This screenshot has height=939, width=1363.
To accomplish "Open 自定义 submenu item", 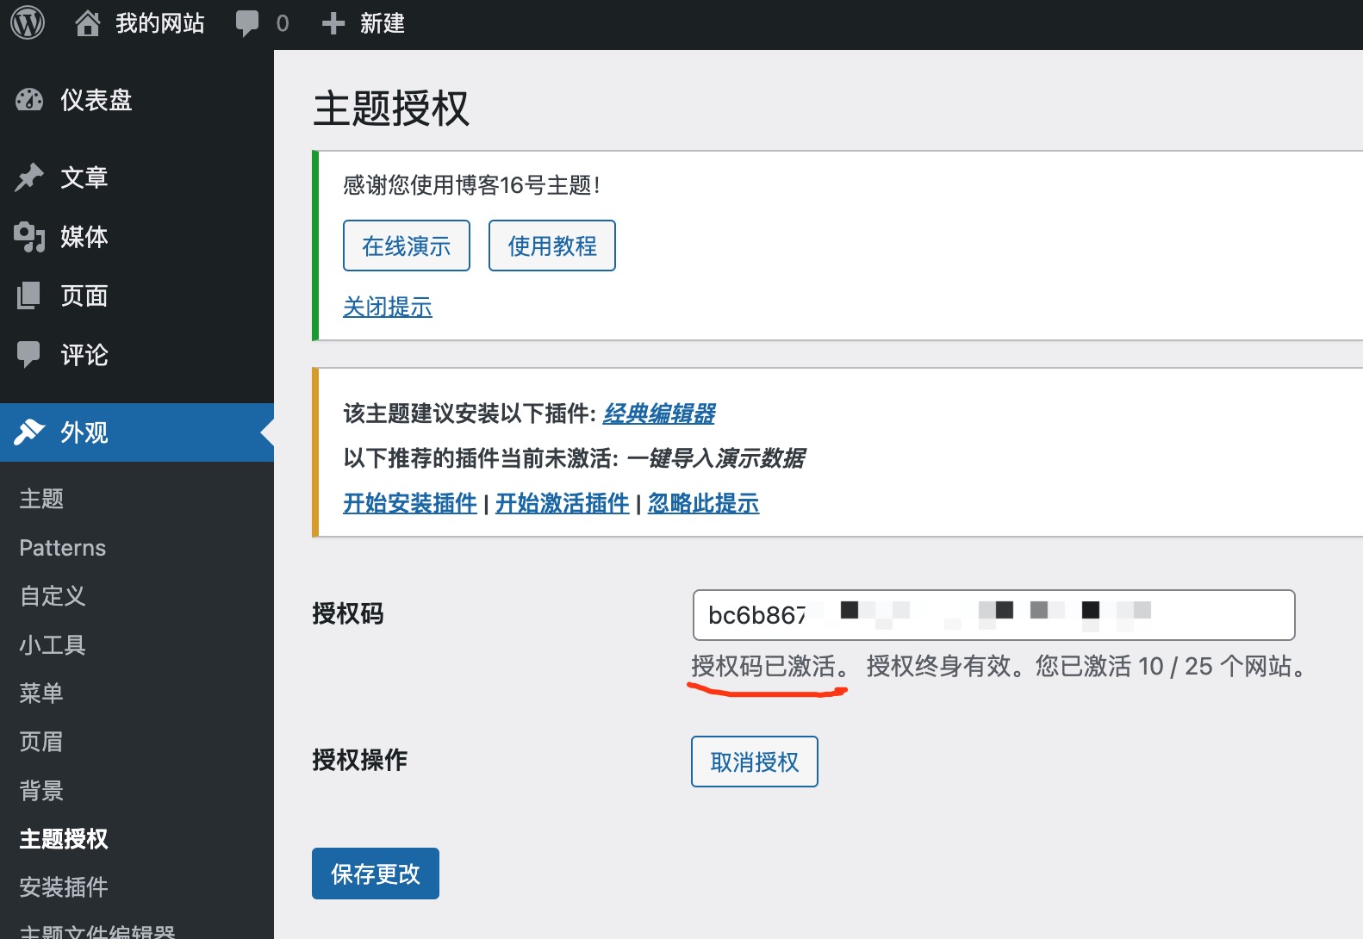I will [53, 596].
